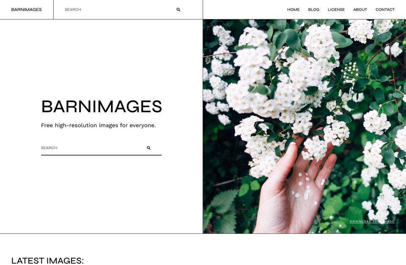Screen dimensions: 406x265
Task: Click the magnifier icon in header search
Action: 178,10
